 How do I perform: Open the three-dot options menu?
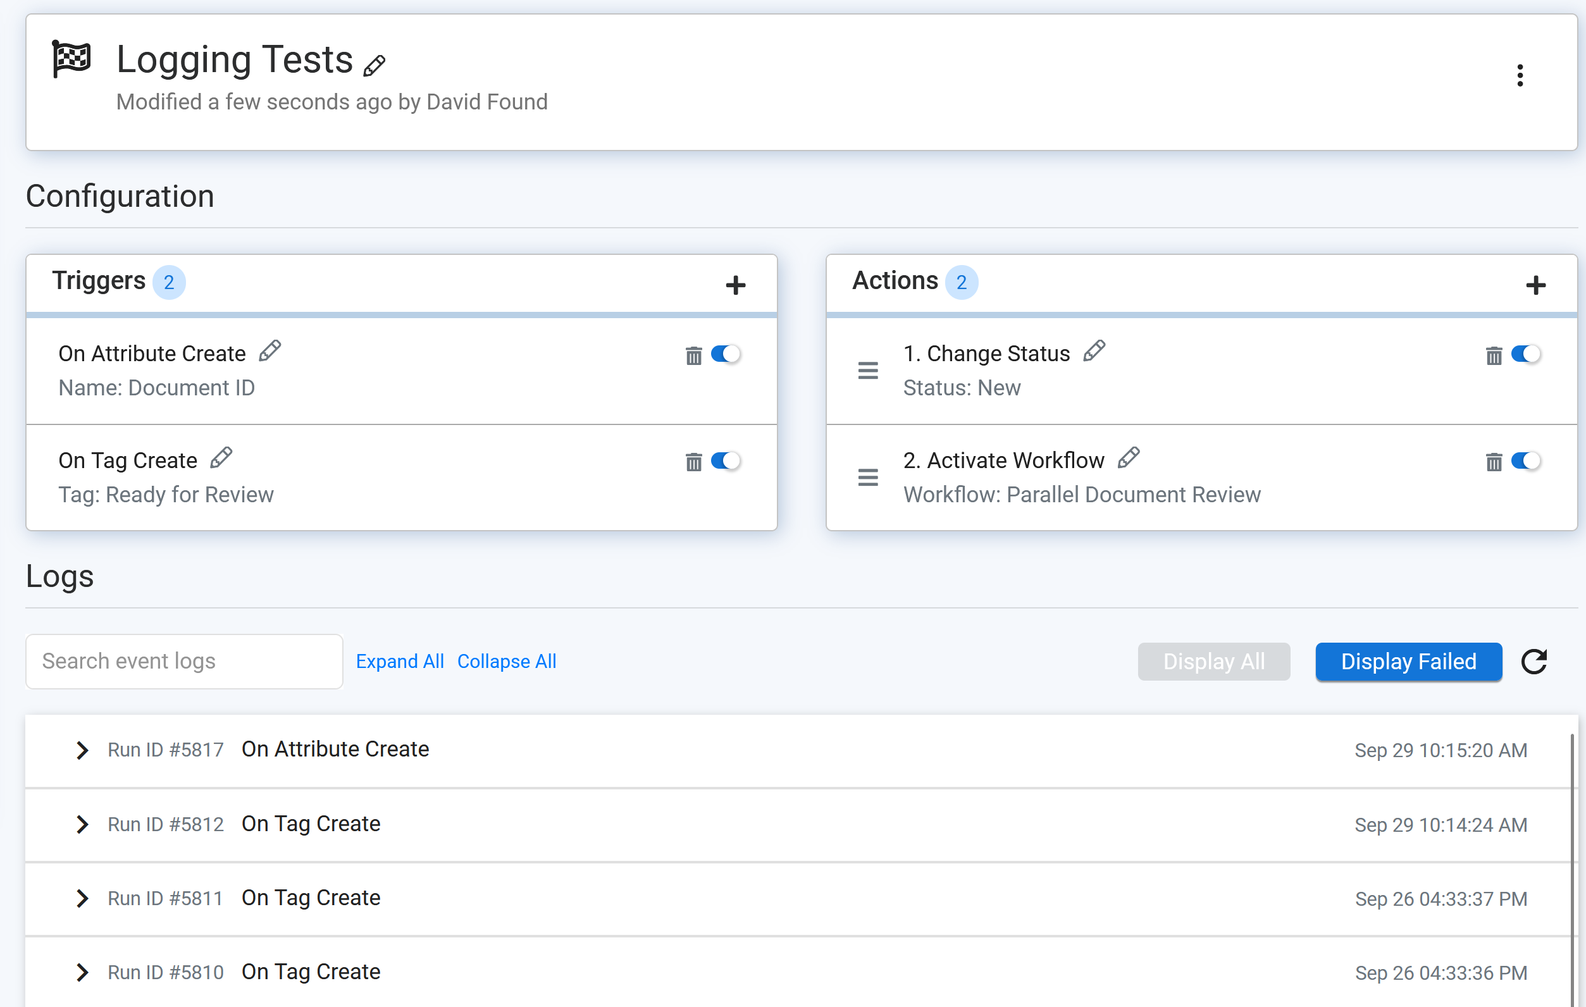pos(1520,76)
